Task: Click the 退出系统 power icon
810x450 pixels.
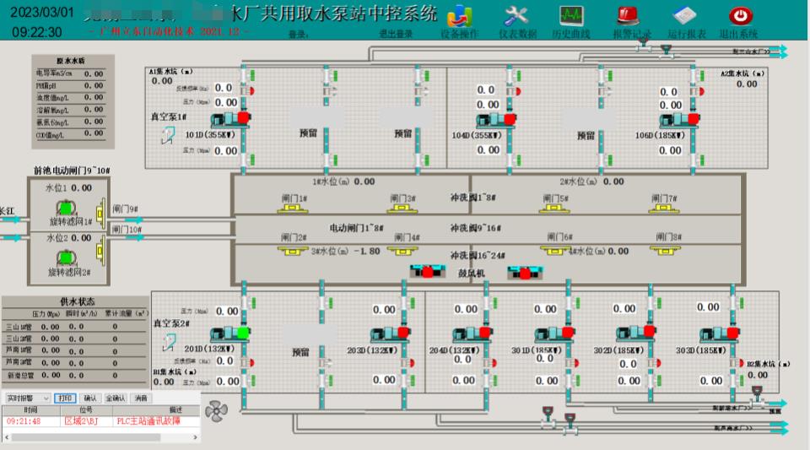Action: (740, 16)
